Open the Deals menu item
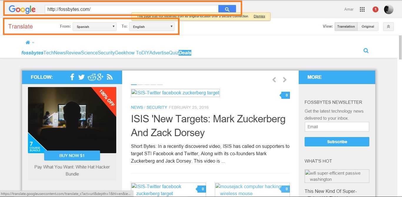This screenshot has width=402, height=197. point(185,53)
